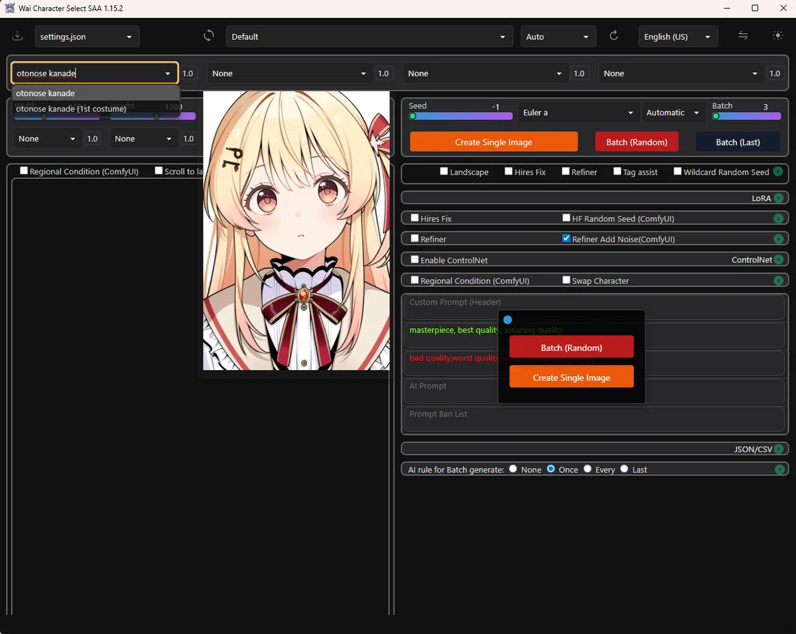Enable the Swap Character checkbox
Image resolution: width=796 pixels, height=634 pixels.
566,280
